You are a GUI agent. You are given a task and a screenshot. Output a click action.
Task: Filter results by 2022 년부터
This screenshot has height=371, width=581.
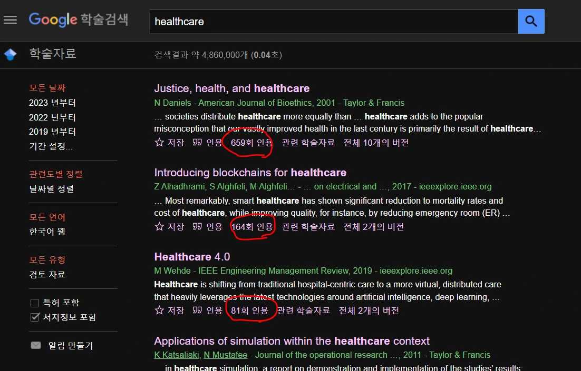52,117
